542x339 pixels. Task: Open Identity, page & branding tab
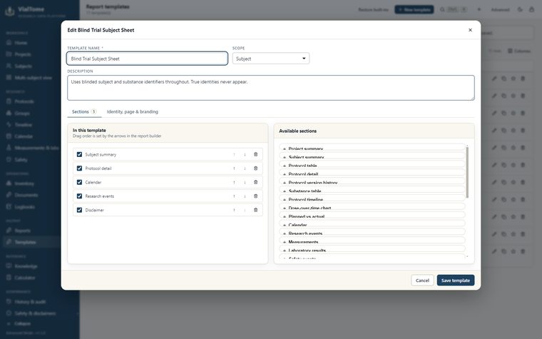[133, 112]
